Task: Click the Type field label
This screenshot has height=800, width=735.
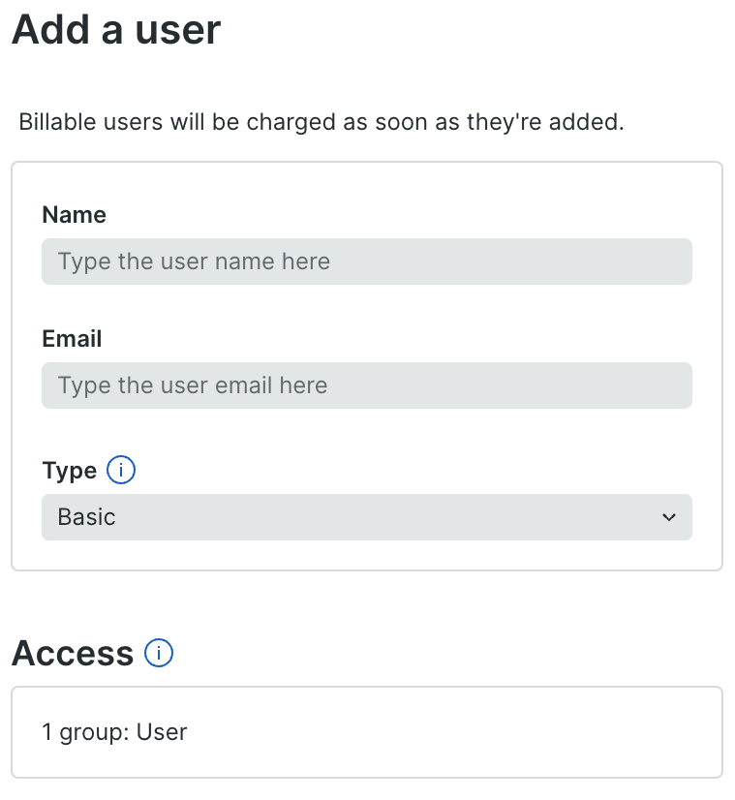Action: click(70, 471)
